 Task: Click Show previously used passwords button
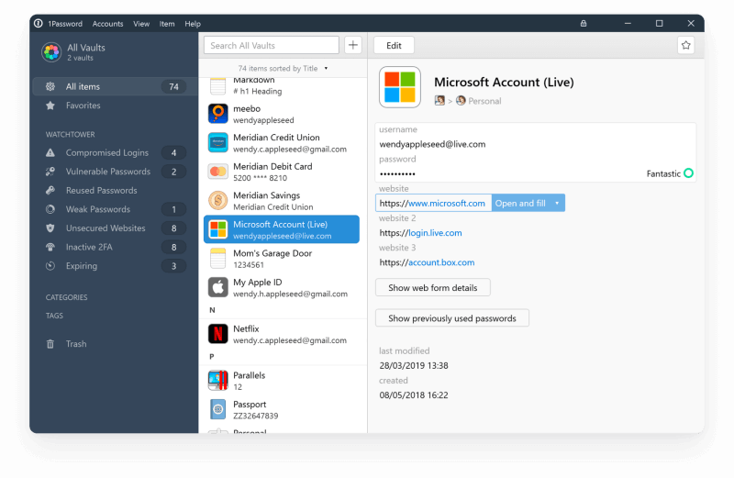click(452, 318)
